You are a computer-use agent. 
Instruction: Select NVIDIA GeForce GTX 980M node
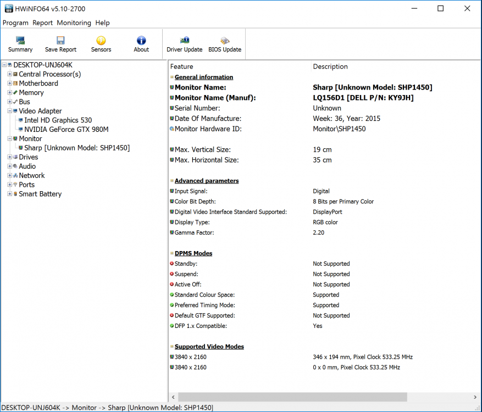(66, 130)
